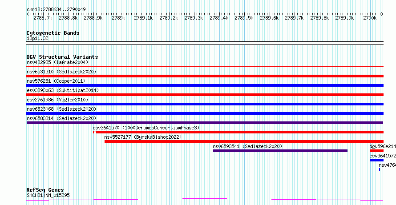Open nsv6531310 (Sedlazeck2020) variant label
This screenshot has height=205, width=396.
pyautogui.click(x=61, y=72)
